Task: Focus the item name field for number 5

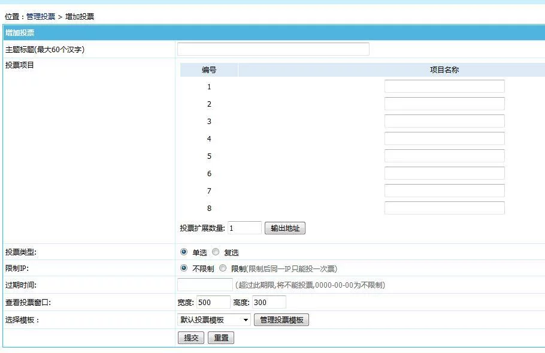Action: (444, 156)
